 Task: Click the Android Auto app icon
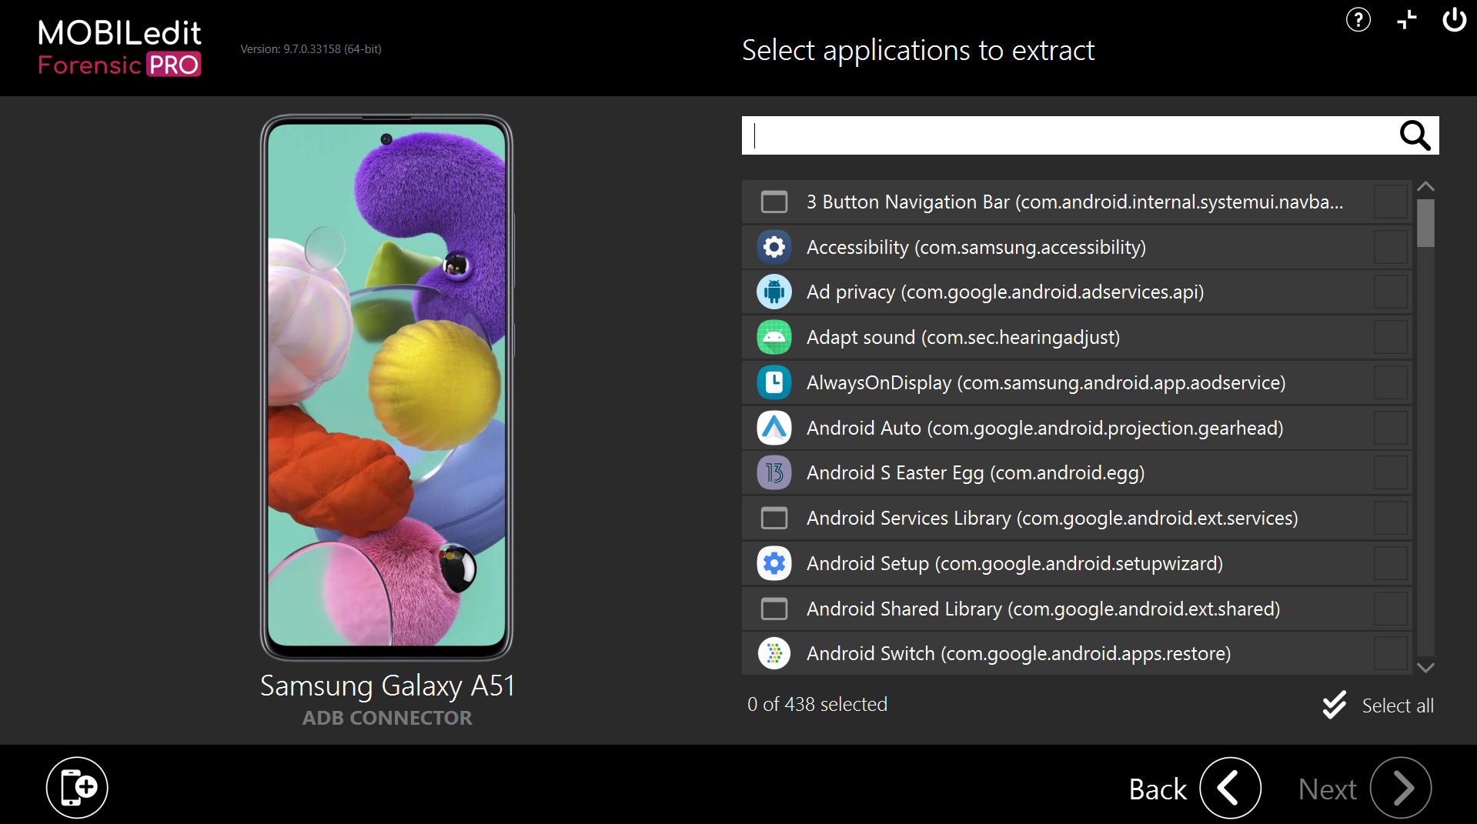click(774, 428)
